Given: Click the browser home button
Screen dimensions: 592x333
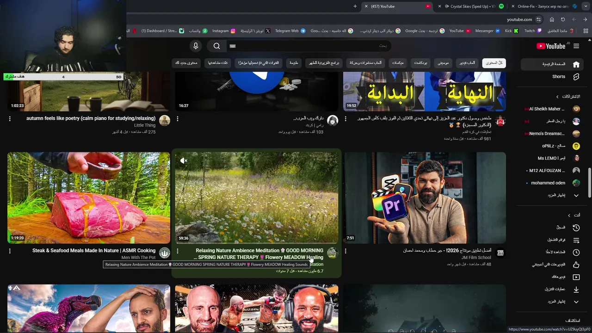Looking at the screenshot, I should click(x=552, y=19).
